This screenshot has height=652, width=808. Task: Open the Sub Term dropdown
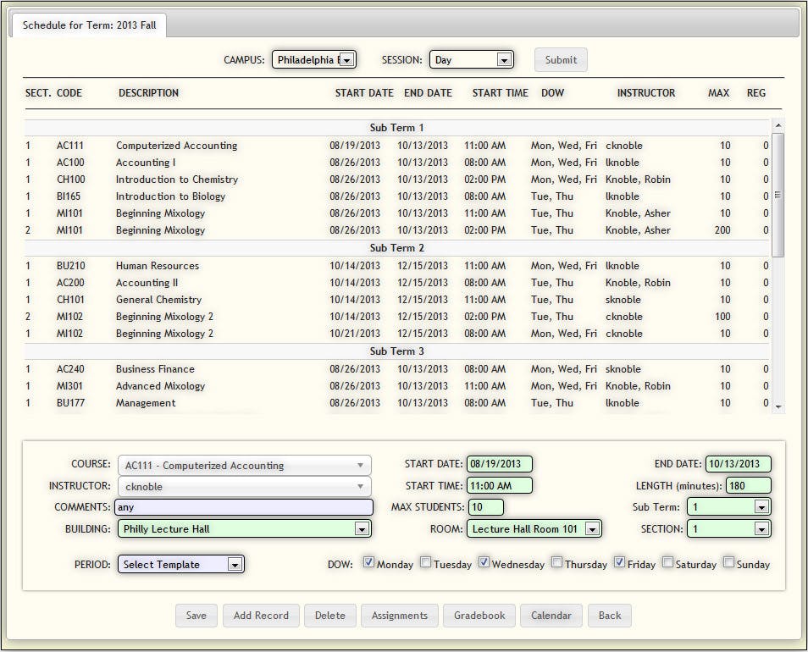729,507
